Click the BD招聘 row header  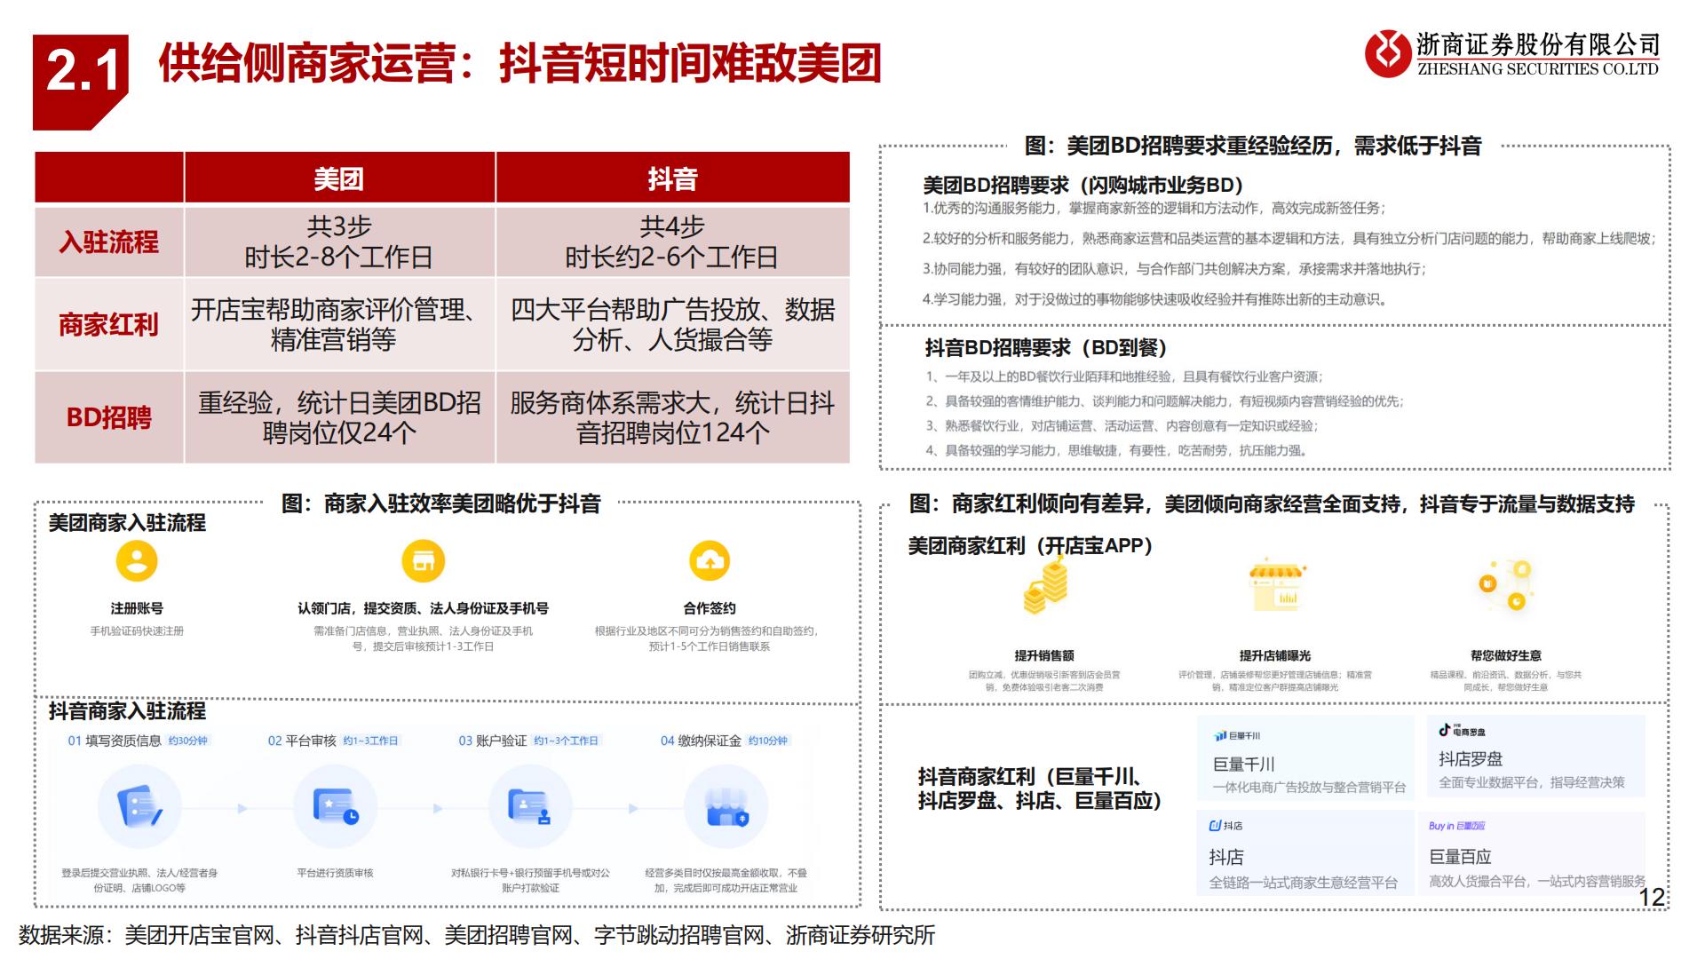click(x=109, y=417)
